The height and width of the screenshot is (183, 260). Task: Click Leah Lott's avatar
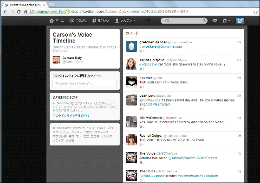point(131,100)
